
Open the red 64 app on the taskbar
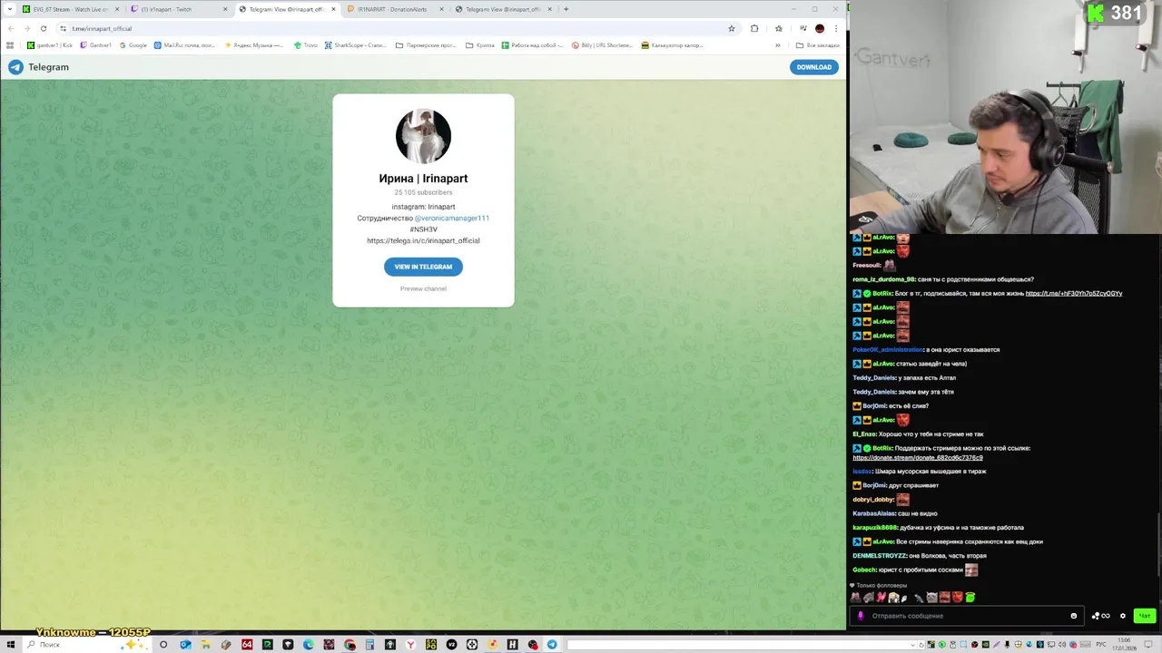[x=247, y=645]
